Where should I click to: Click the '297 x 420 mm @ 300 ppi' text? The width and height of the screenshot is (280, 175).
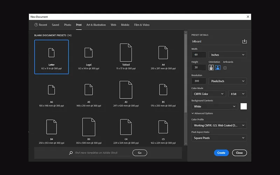(x=126, y=106)
